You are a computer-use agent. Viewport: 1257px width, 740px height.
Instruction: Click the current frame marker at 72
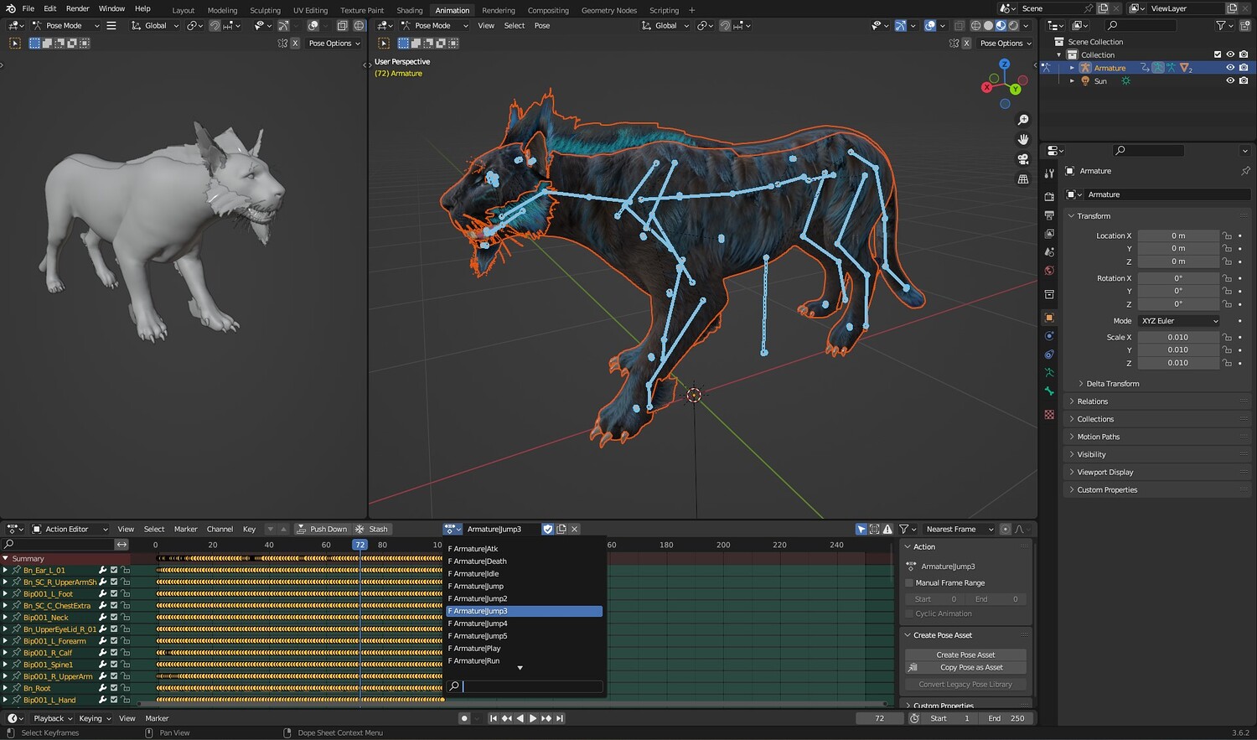pyautogui.click(x=360, y=545)
